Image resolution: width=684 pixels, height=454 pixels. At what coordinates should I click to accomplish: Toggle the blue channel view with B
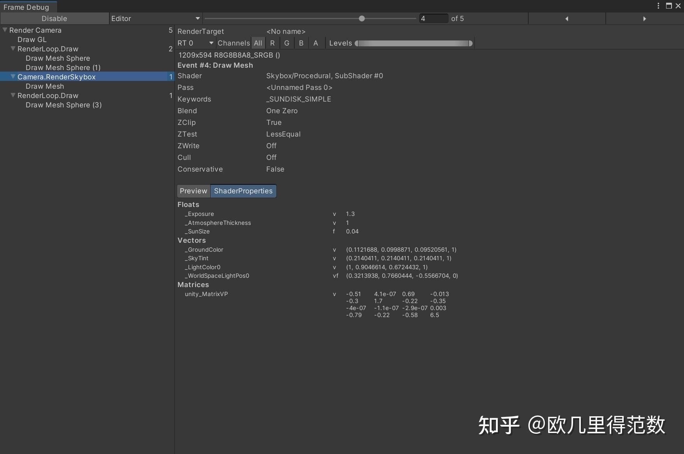tap(301, 43)
